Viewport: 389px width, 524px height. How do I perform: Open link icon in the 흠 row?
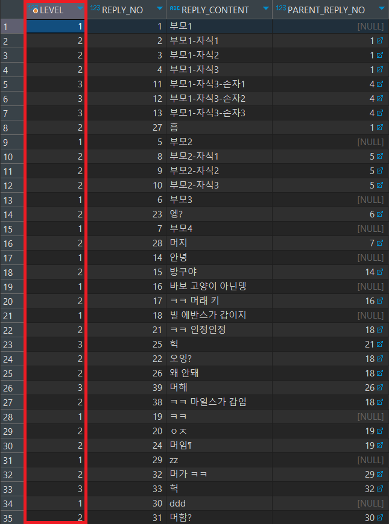[x=379, y=127]
